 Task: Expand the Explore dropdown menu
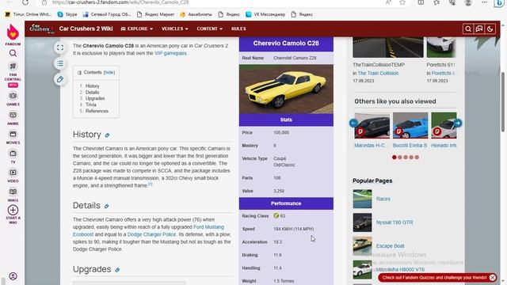[137, 28]
